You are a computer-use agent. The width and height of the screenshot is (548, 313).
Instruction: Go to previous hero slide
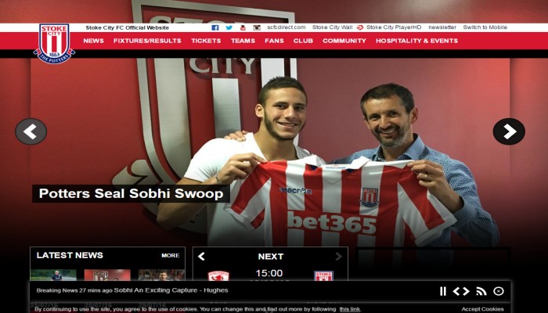(x=31, y=131)
